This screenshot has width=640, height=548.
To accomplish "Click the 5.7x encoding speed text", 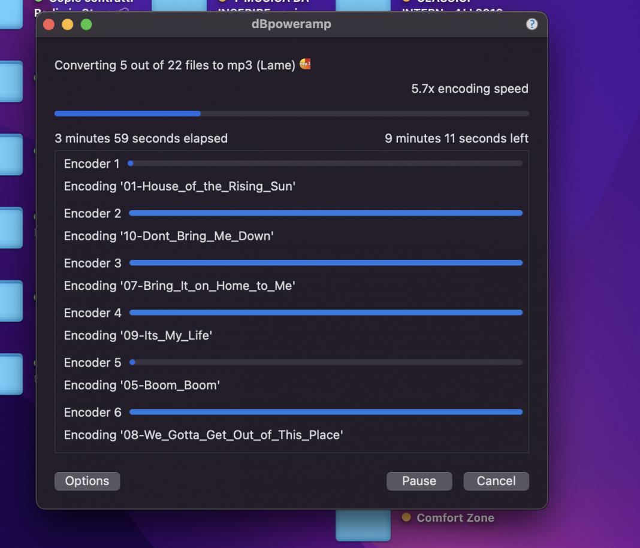I will [x=469, y=89].
